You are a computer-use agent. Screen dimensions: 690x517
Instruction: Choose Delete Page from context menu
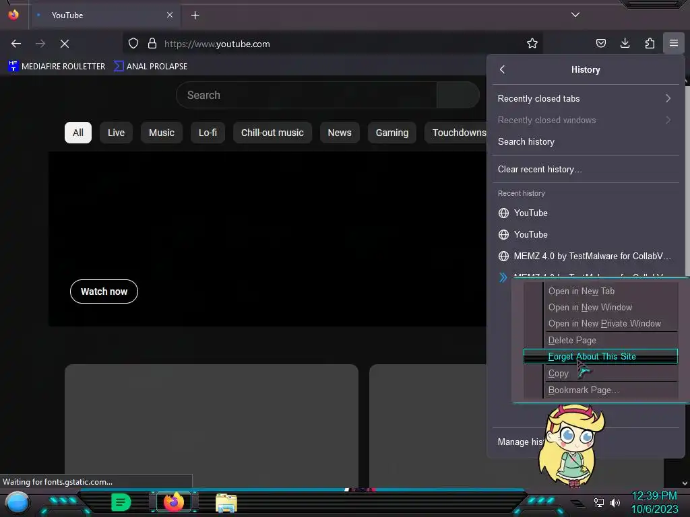click(600, 340)
